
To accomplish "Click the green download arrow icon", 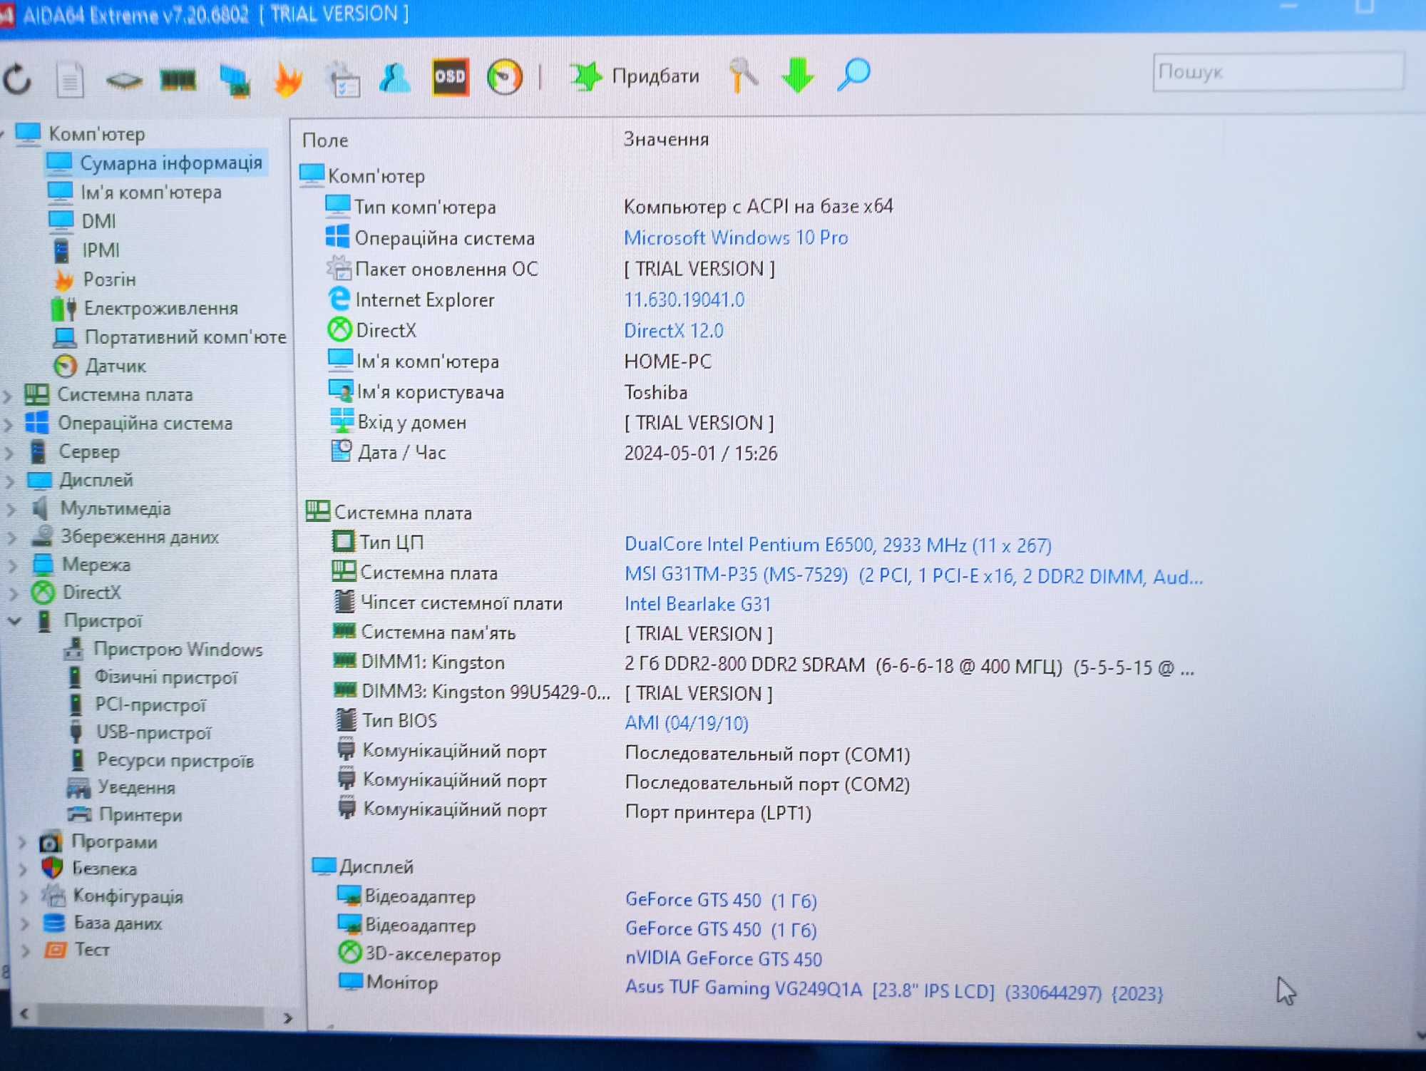I will coord(797,74).
